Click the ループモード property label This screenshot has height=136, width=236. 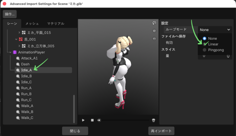(176, 29)
